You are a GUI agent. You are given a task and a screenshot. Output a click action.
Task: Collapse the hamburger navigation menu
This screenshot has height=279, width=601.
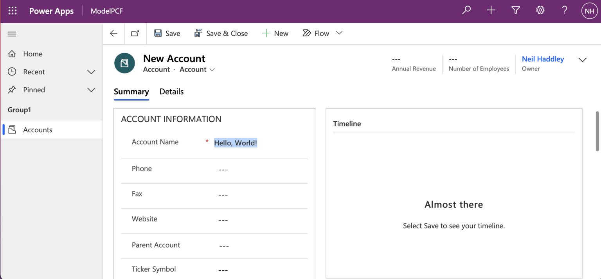12,34
